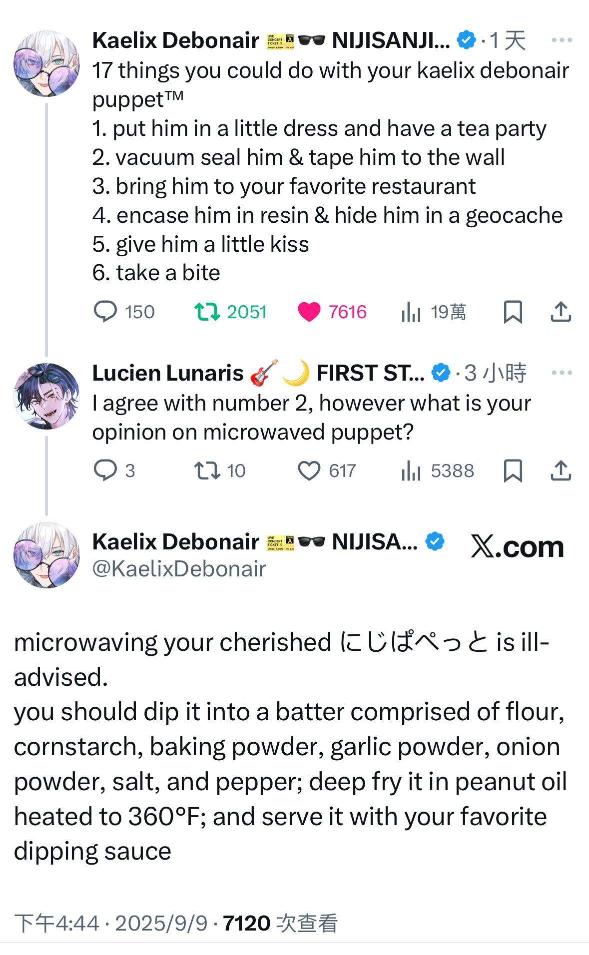589x955 pixels.
Task: Open the 1天 timestamp on first tweet
Action: tap(508, 40)
